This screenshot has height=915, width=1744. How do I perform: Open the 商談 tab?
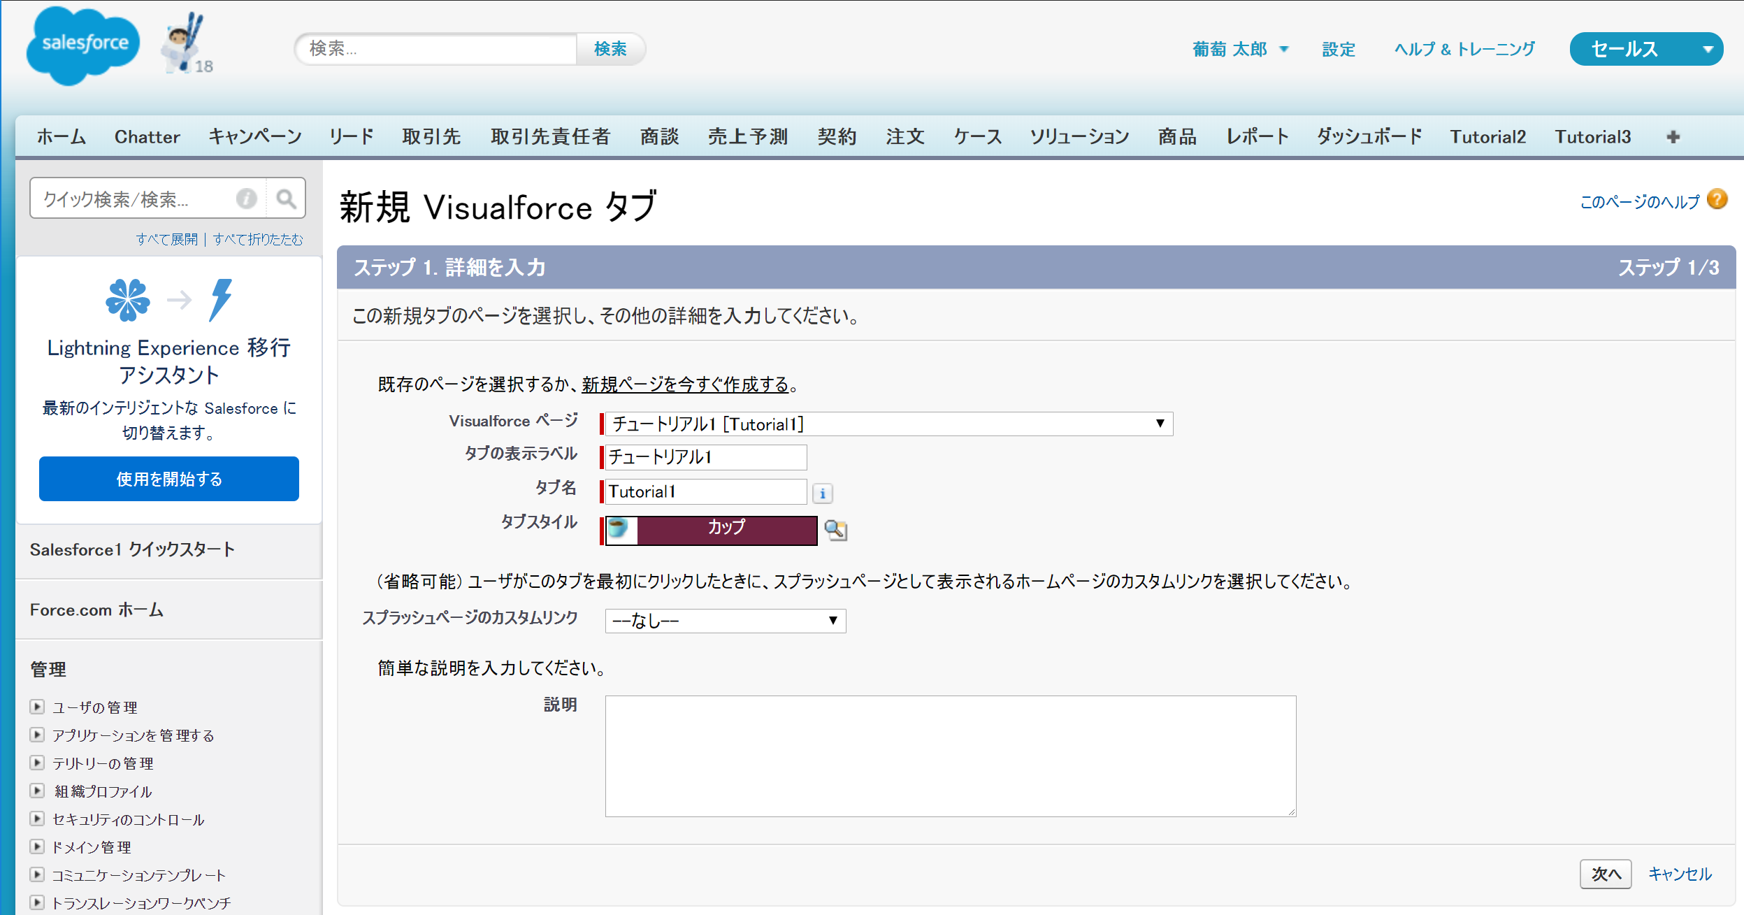[660, 136]
